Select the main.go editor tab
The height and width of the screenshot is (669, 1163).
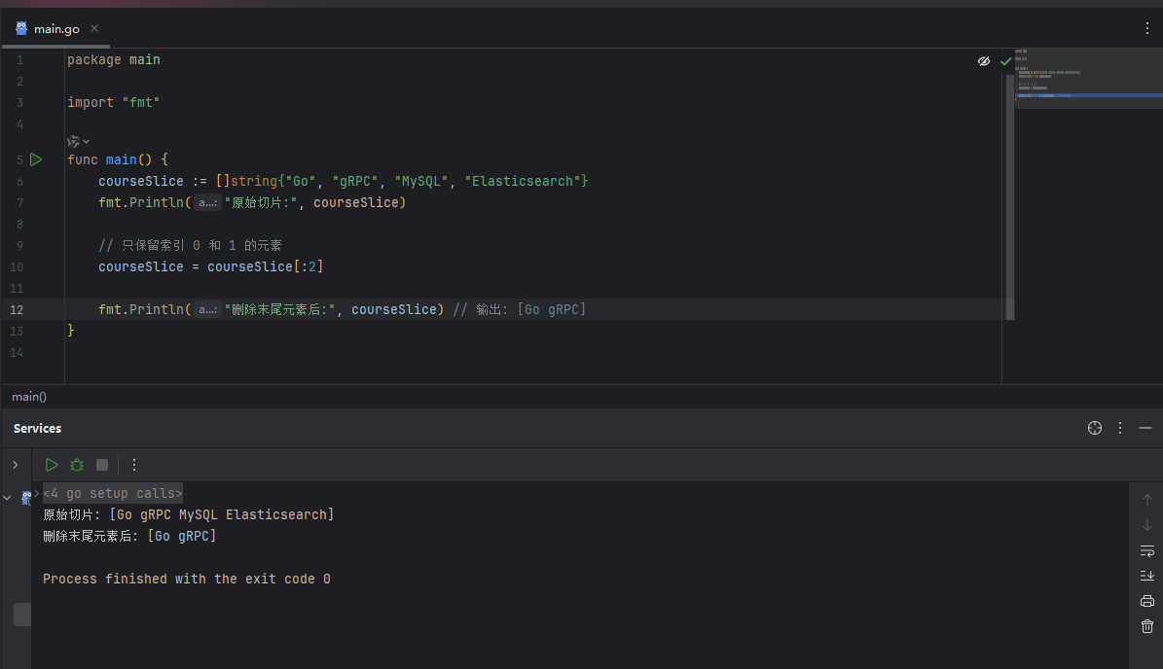click(x=55, y=29)
